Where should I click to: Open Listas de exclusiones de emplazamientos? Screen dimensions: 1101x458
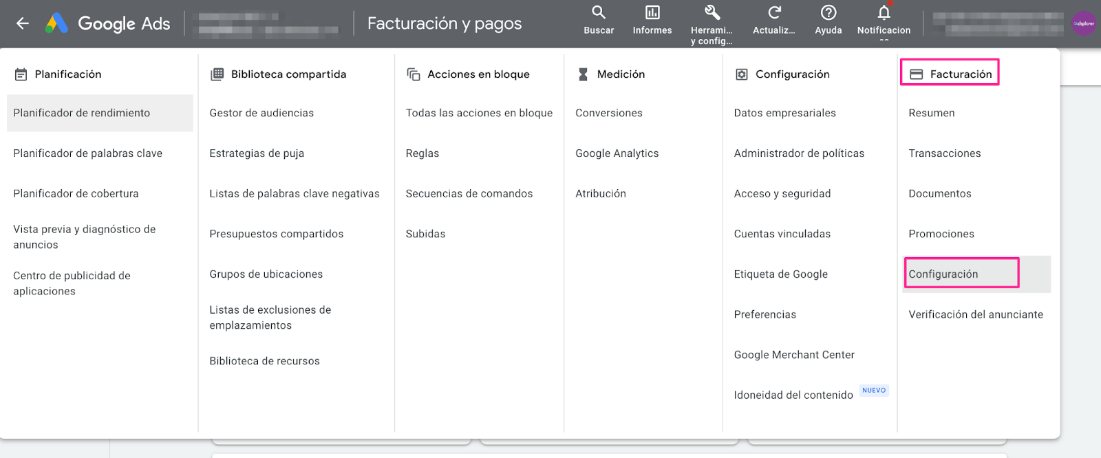coord(270,318)
